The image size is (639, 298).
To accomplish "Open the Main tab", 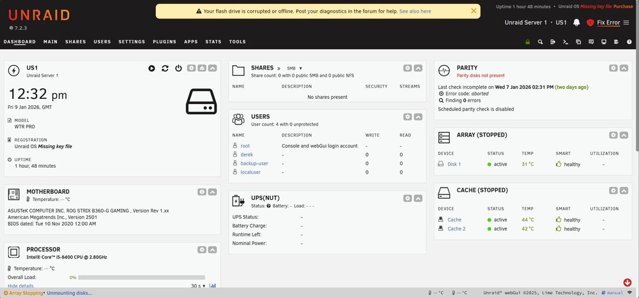I will coord(50,41).
